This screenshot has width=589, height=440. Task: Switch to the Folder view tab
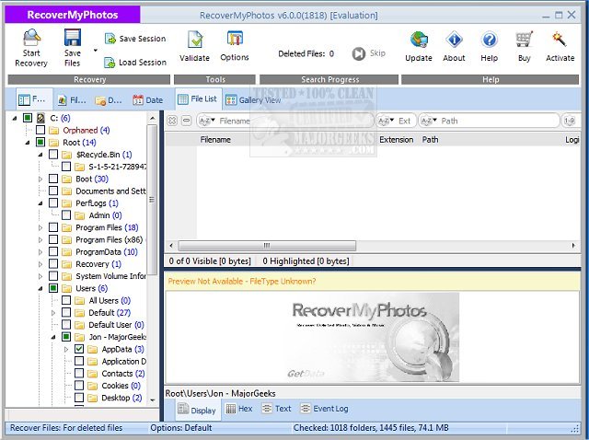pyautogui.click(x=32, y=99)
